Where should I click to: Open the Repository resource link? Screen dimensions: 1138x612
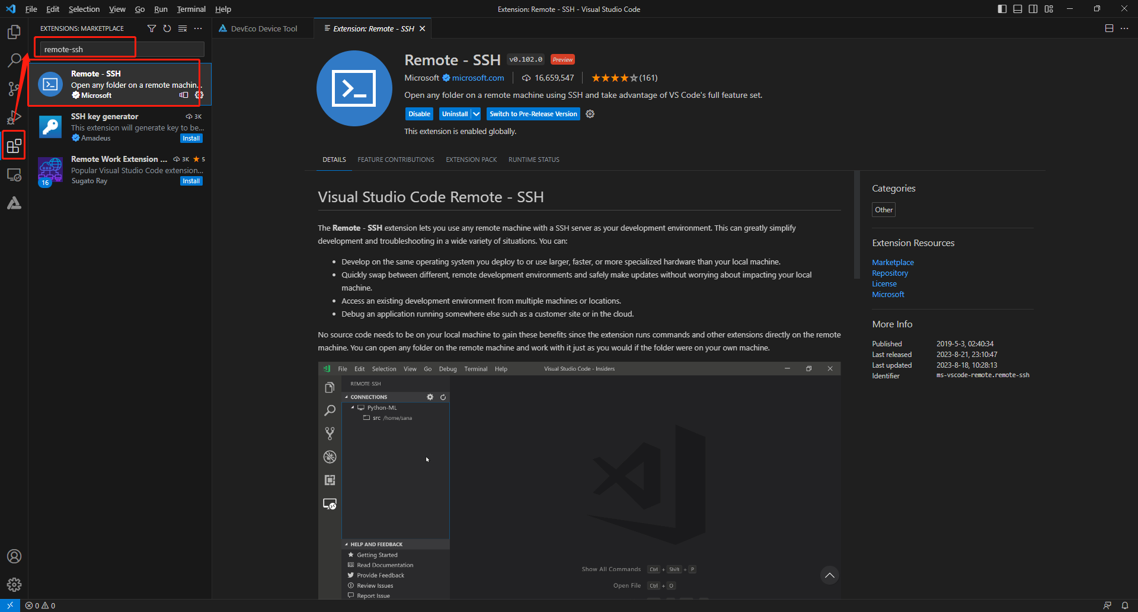coord(890,273)
